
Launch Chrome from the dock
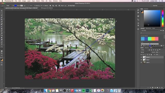pyautogui.click(x=49, y=90)
